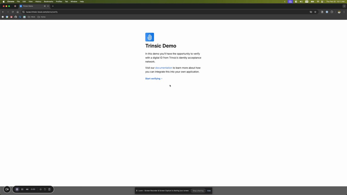Bookmark this page with star icon

click(x=315, y=12)
